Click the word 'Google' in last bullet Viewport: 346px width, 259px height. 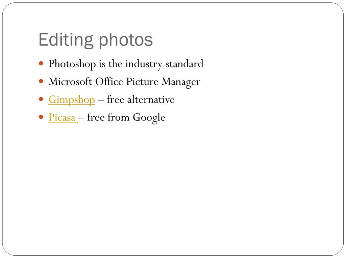click(x=149, y=118)
